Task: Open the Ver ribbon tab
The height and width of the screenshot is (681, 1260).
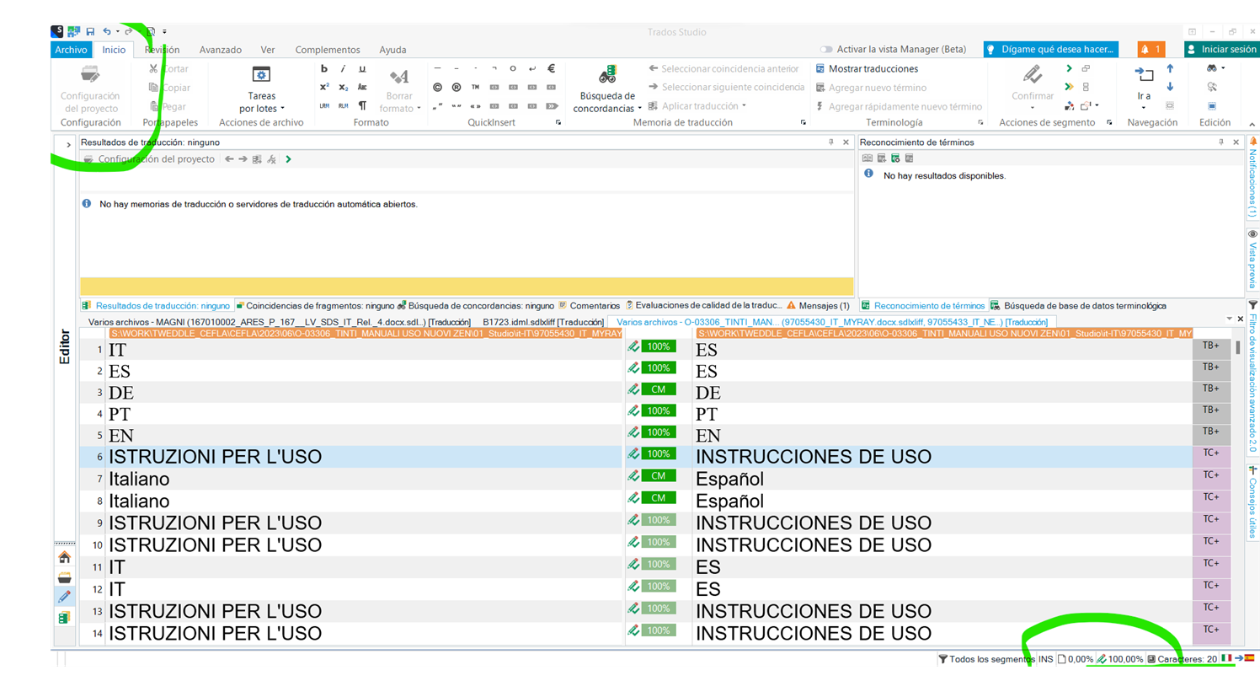Action: pyautogui.click(x=268, y=50)
